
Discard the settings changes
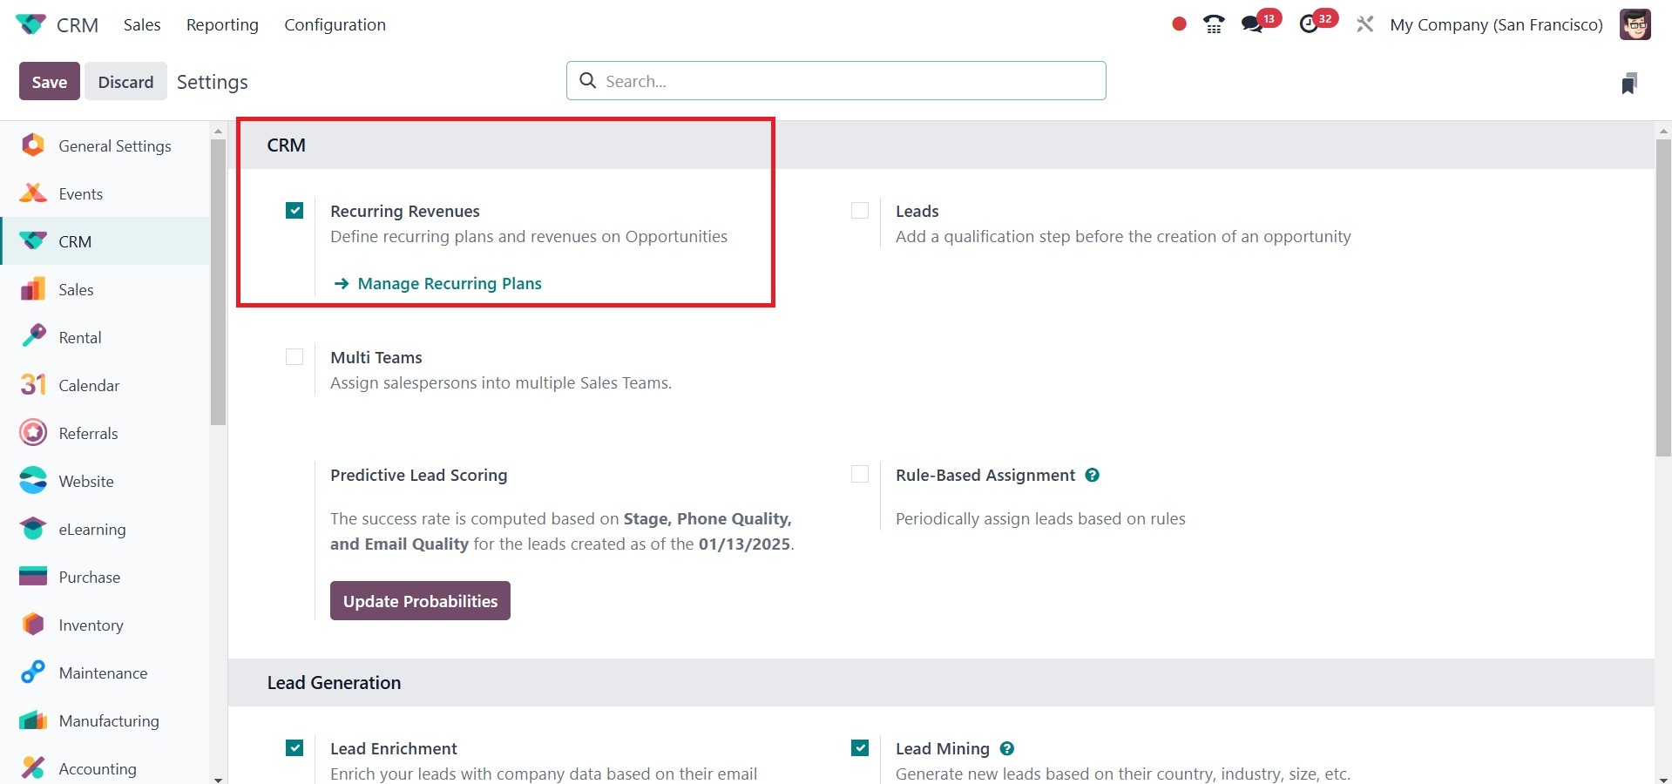(x=125, y=81)
